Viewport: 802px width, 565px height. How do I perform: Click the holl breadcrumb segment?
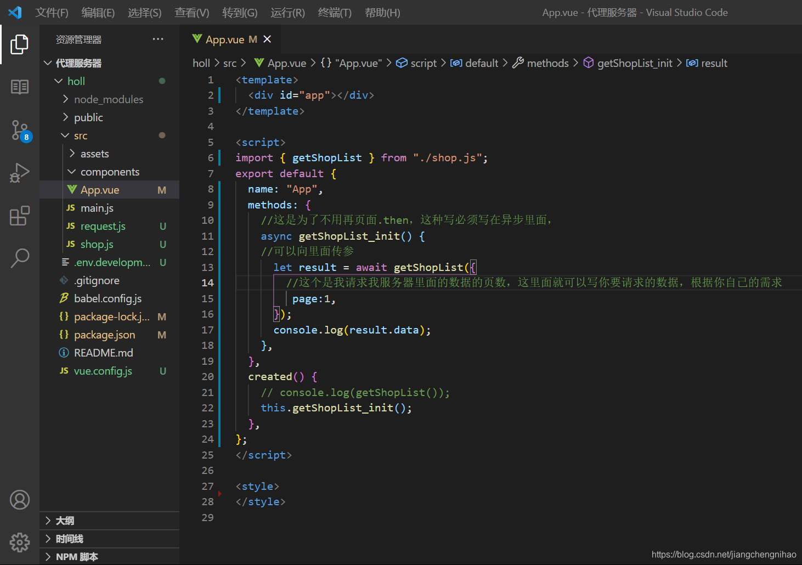pyautogui.click(x=201, y=63)
